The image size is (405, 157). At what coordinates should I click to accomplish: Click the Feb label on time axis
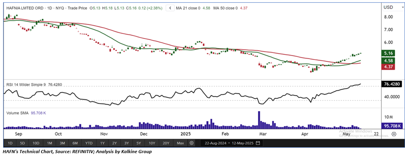(226, 134)
